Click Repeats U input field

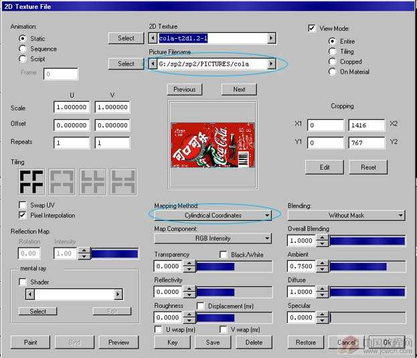pos(72,143)
